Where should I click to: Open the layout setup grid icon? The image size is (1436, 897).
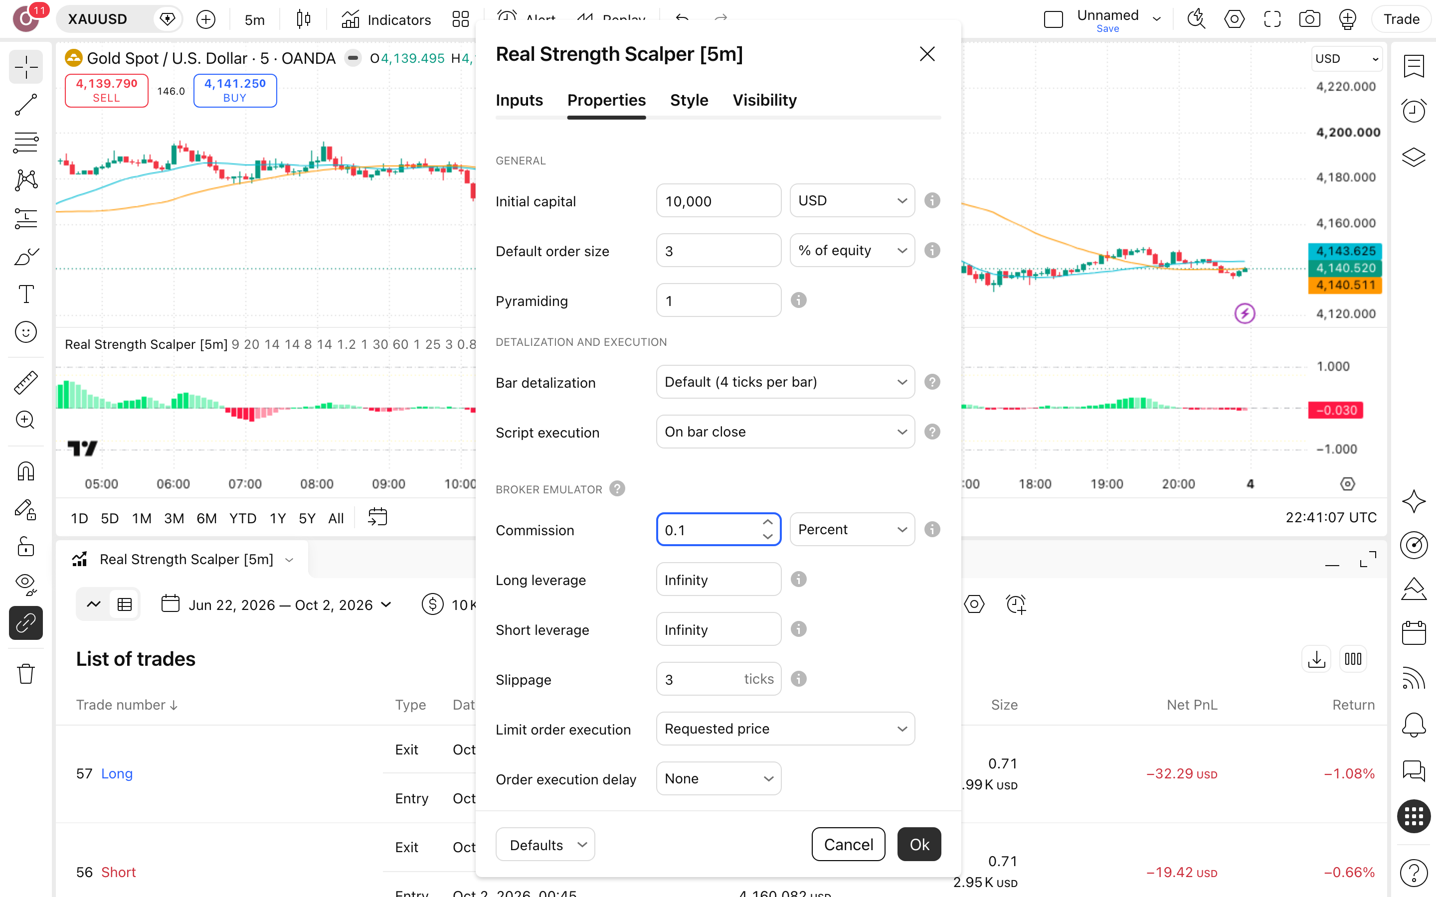(461, 19)
